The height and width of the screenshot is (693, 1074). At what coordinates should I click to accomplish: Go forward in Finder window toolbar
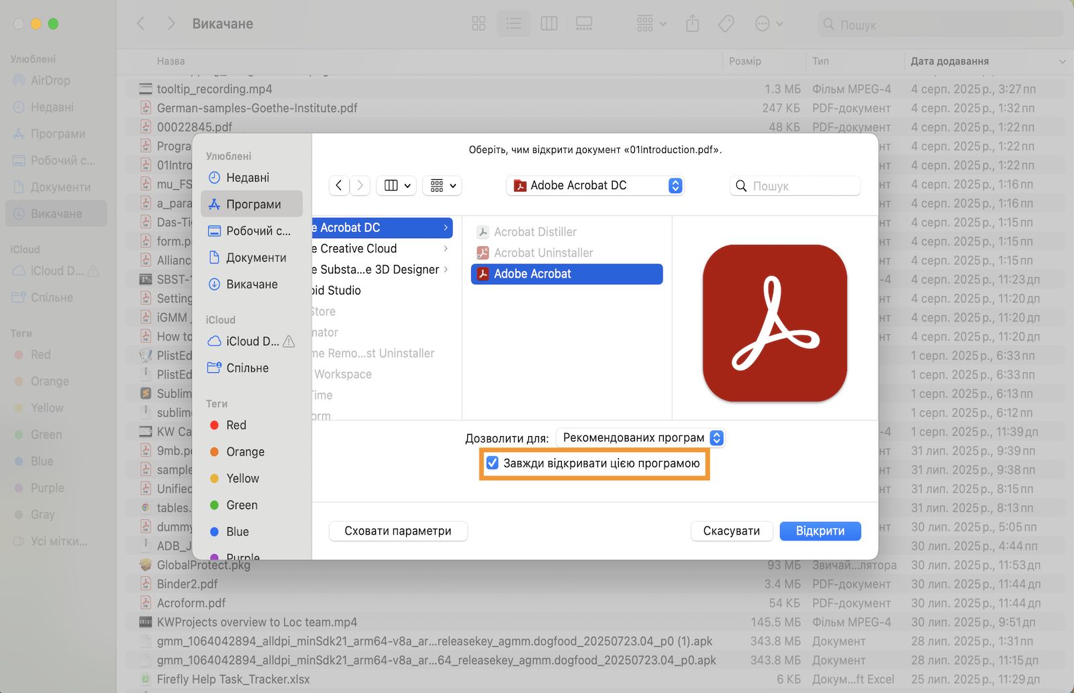point(171,24)
